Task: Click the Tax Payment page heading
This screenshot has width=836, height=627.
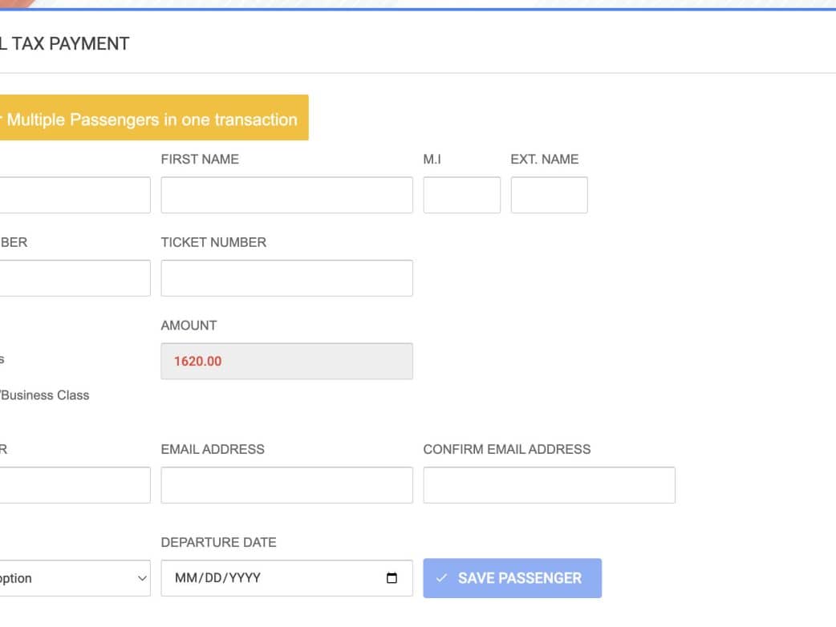Action: (65, 44)
